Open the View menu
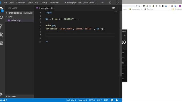This screenshot has height=102, width=182. coord(30,3)
